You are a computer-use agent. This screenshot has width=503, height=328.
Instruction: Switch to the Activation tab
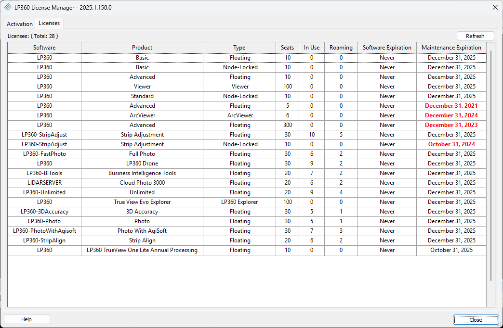point(20,24)
